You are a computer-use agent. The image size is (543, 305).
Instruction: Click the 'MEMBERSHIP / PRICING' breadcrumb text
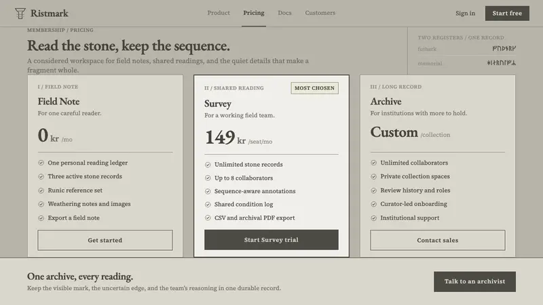pyautogui.click(x=60, y=30)
